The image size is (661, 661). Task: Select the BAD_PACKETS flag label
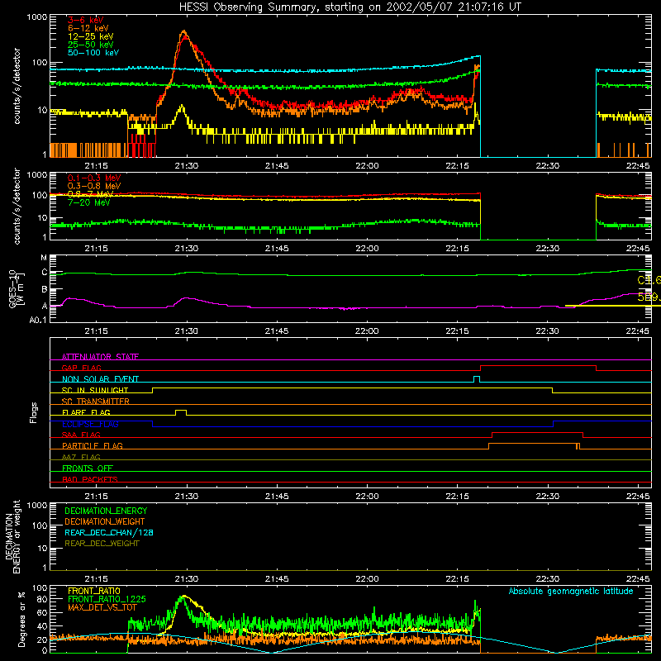(x=90, y=479)
